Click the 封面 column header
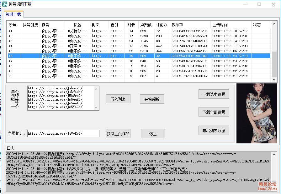The height and width of the screenshot is (194, 281). pyautogui.click(x=99, y=25)
